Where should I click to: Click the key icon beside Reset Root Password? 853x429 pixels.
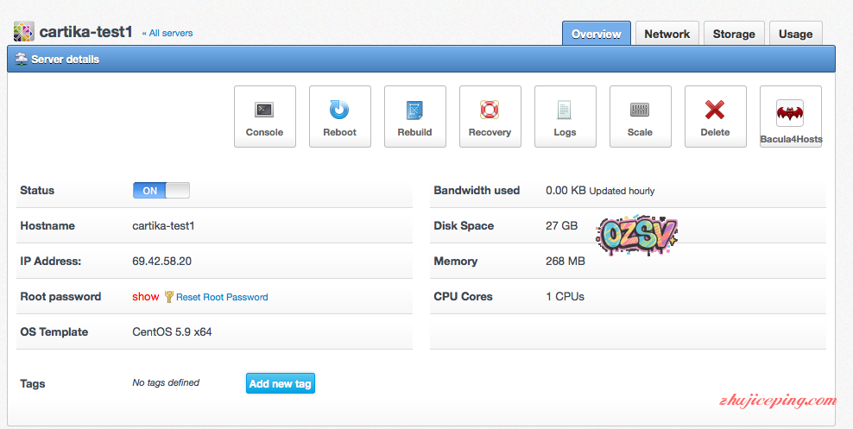169,297
